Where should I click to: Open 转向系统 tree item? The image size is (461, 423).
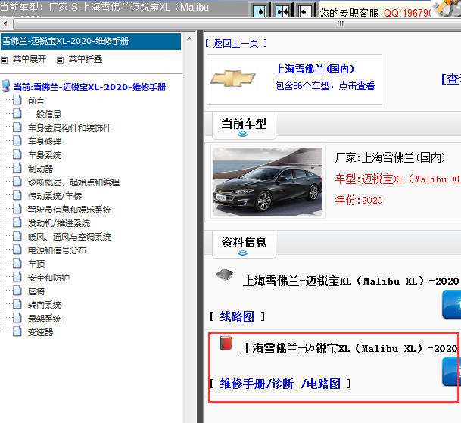[x=45, y=305]
